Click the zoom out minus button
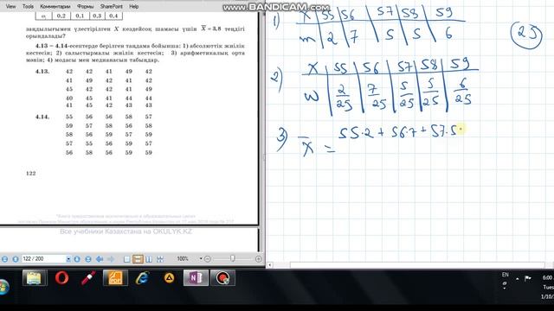 [x=208, y=259]
